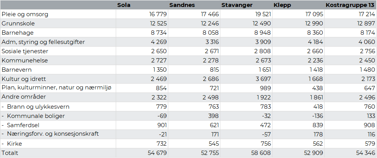Viewport: 377px width, 158px height.
Task: Click the Kultur og idrett label
Action: [24, 79]
